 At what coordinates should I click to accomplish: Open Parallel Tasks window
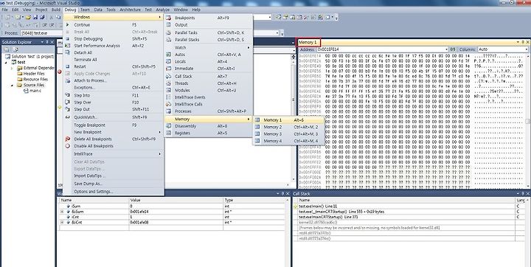click(x=209, y=32)
